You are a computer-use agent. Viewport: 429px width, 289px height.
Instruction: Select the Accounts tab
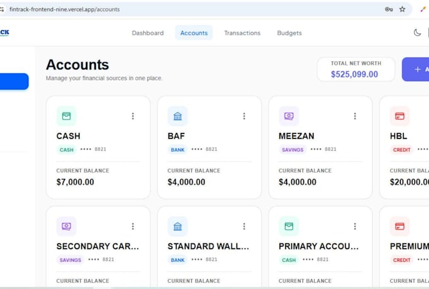tap(194, 33)
